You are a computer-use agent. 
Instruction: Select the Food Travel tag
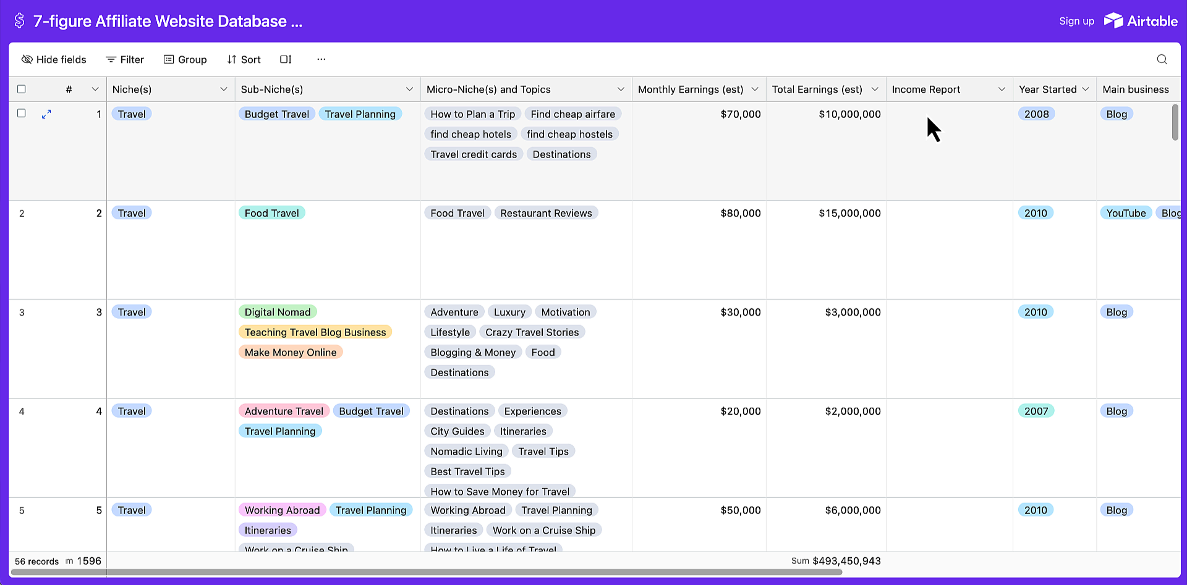pyautogui.click(x=271, y=213)
